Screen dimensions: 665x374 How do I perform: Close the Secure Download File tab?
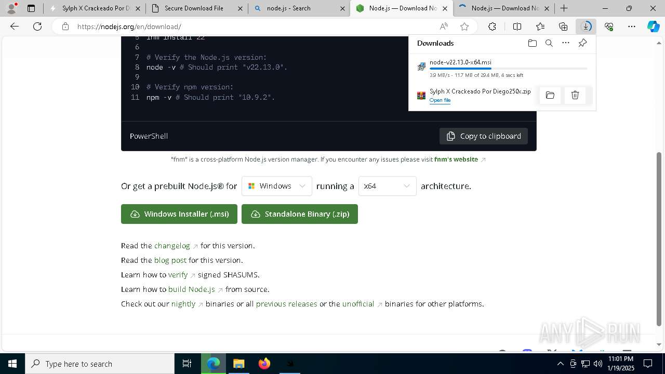point(240,8)
